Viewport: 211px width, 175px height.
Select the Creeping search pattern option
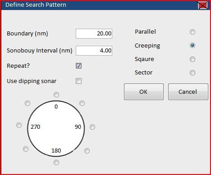tap(193, 45)
